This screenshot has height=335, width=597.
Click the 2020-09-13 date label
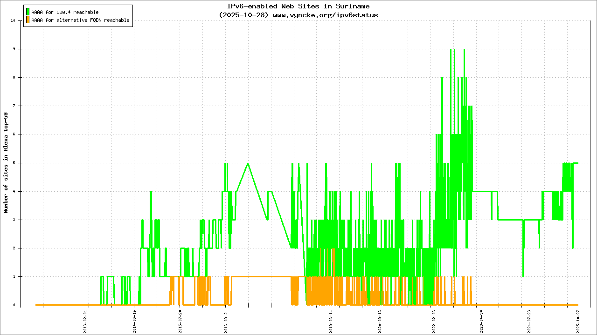pyautogui.click(x=380, y=322)
